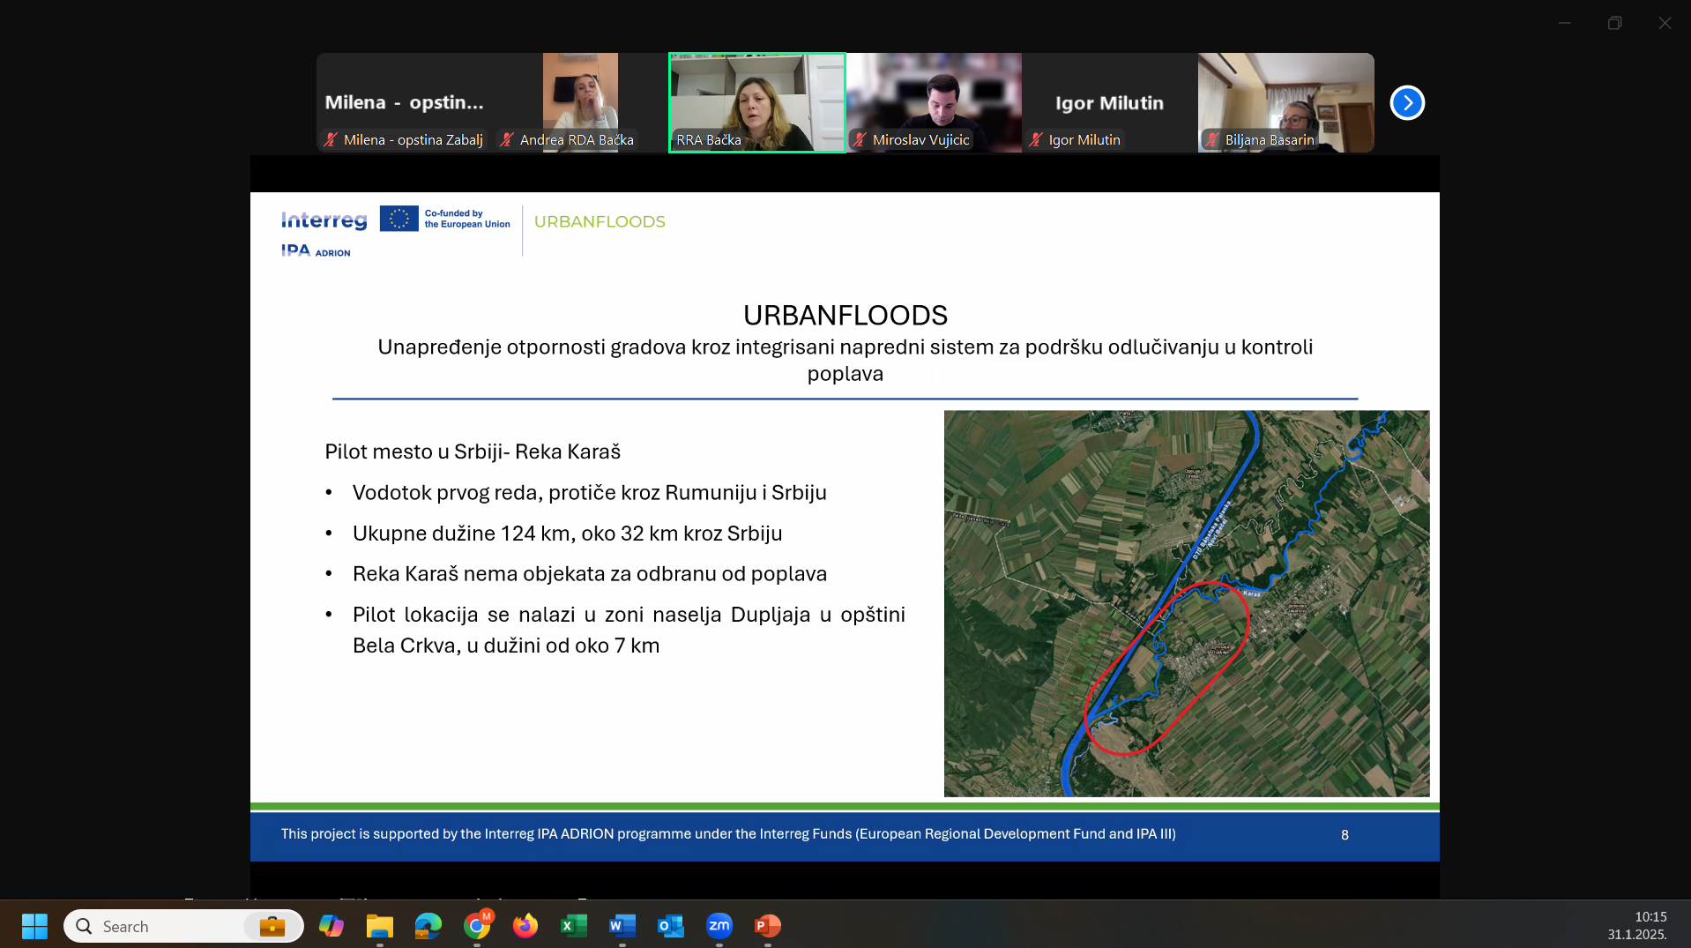This screenshot has width=1691, height=948.
Task: Restore down the Zoom meeting window
Action: pos(1614,23)
